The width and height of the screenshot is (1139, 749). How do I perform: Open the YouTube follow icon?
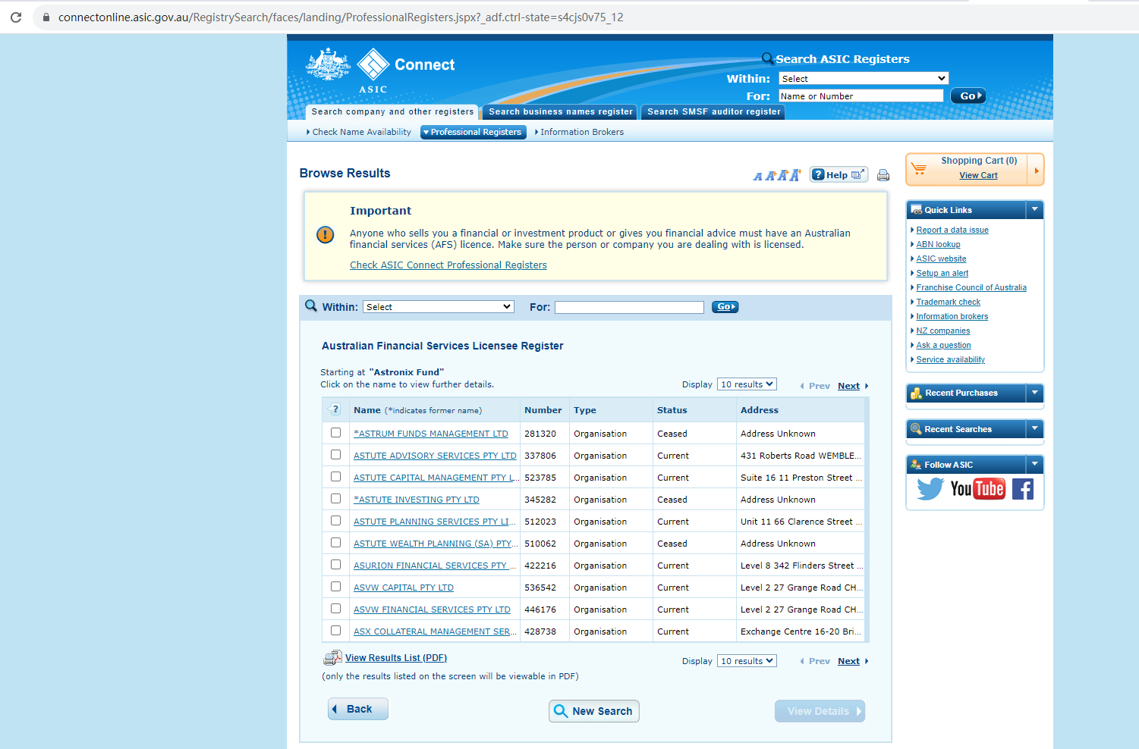(x=977, y=489)
